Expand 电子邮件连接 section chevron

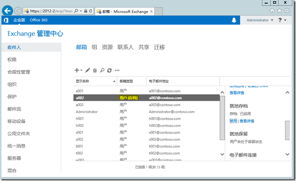coord(287,154)
